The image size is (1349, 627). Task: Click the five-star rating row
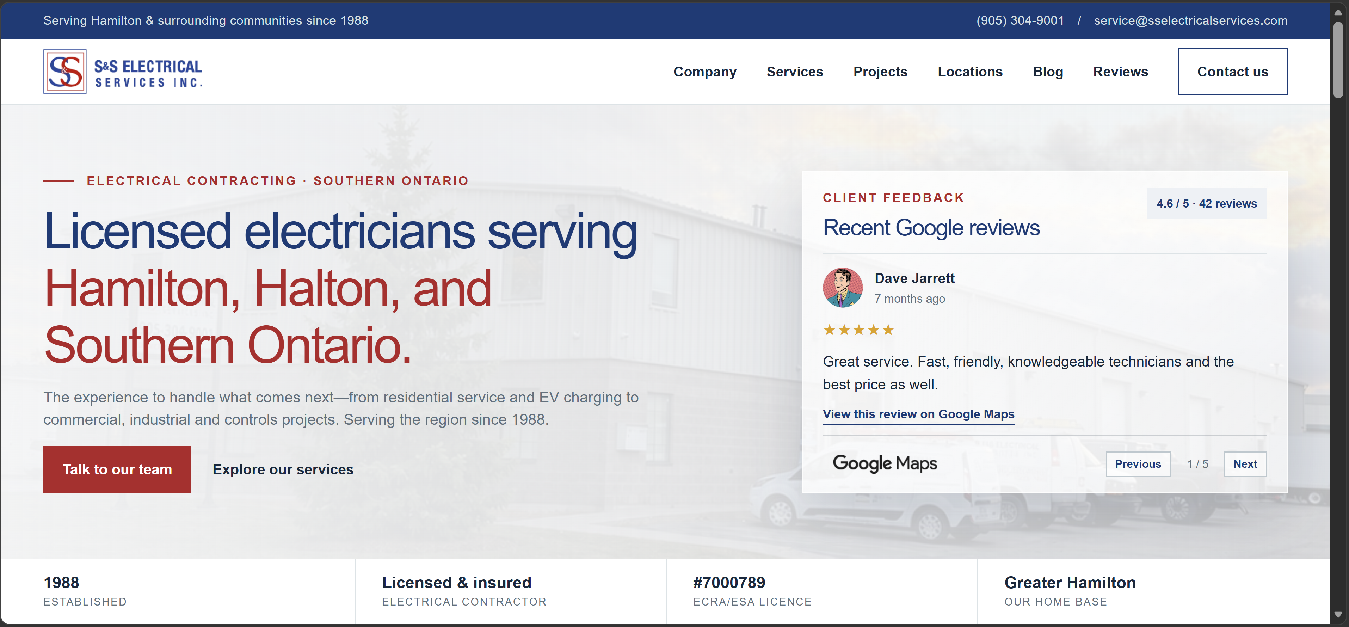click(858, 330)
